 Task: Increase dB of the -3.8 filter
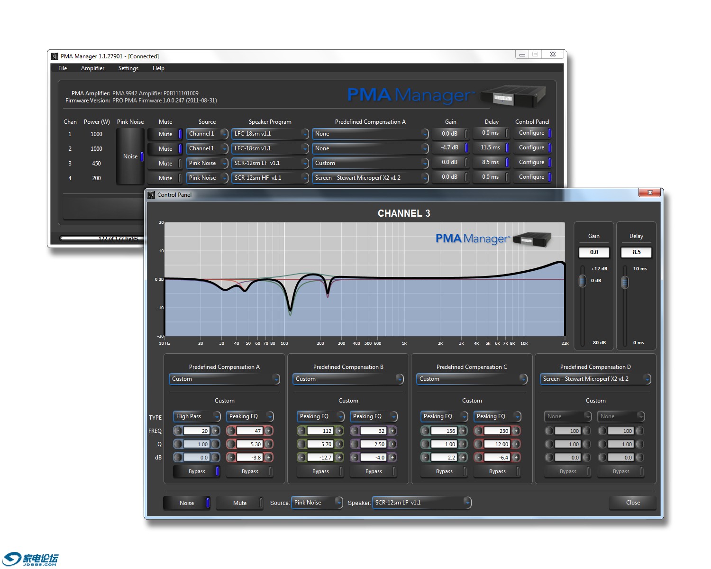click(x=269, y=458)
